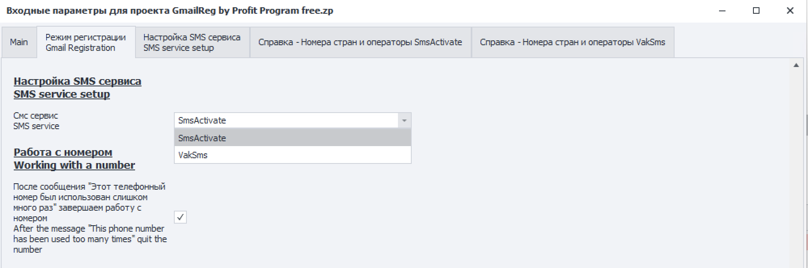This screenshot has height=268, width=808.
Task: Maximize the input parameters window
Action: (756, 11)
